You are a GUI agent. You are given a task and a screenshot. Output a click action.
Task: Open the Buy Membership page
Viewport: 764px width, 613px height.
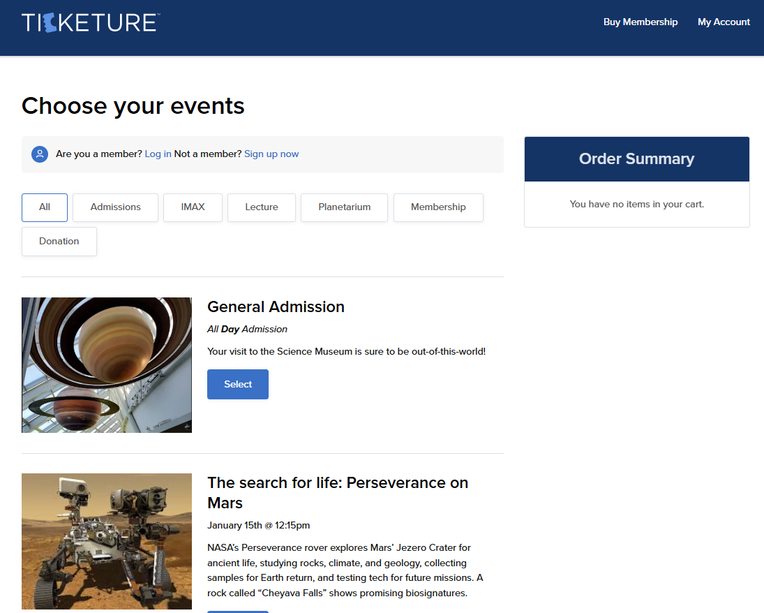[640, 22]
